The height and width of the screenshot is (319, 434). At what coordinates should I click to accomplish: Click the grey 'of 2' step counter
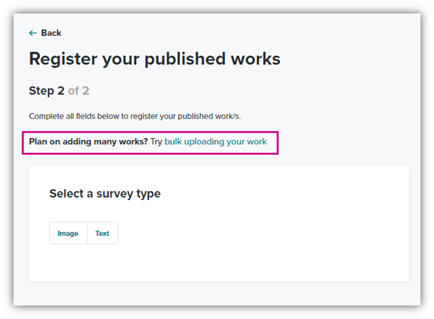(78, 91)
